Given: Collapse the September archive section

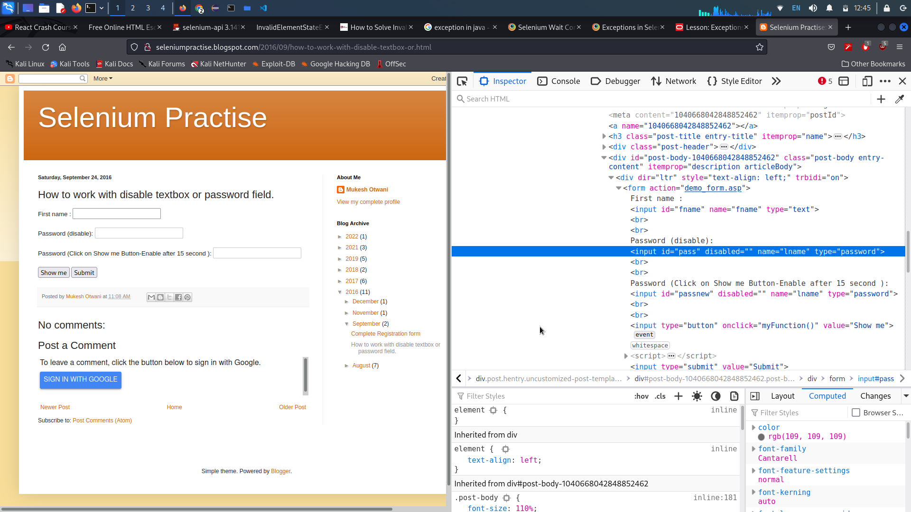Looking at the screenshot, I should pyautogui.click(x=347, y=324).
